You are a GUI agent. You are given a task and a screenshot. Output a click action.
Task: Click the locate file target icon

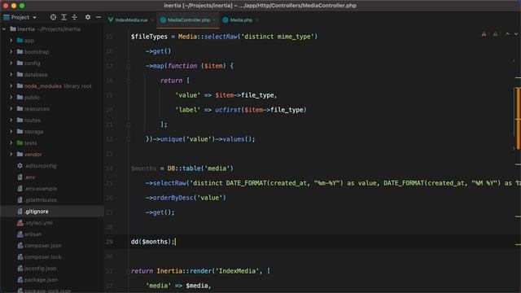[53, 17]
